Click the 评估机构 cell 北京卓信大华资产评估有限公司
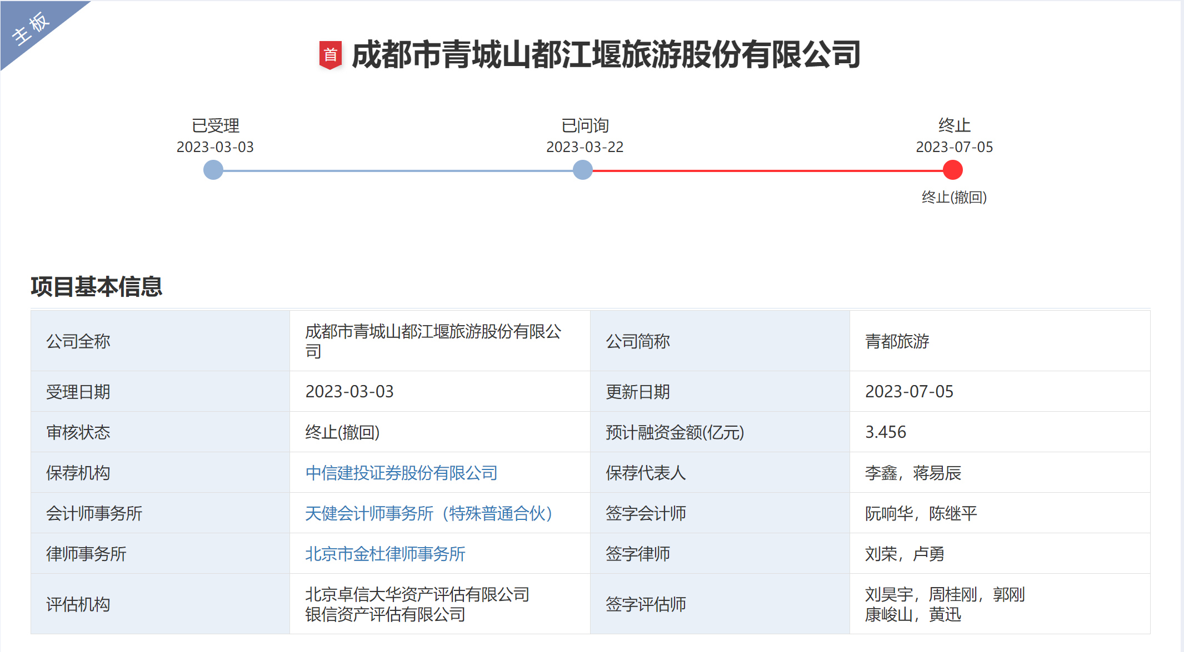The height and width of the screenshot is (652, 1184). (417, 594)
